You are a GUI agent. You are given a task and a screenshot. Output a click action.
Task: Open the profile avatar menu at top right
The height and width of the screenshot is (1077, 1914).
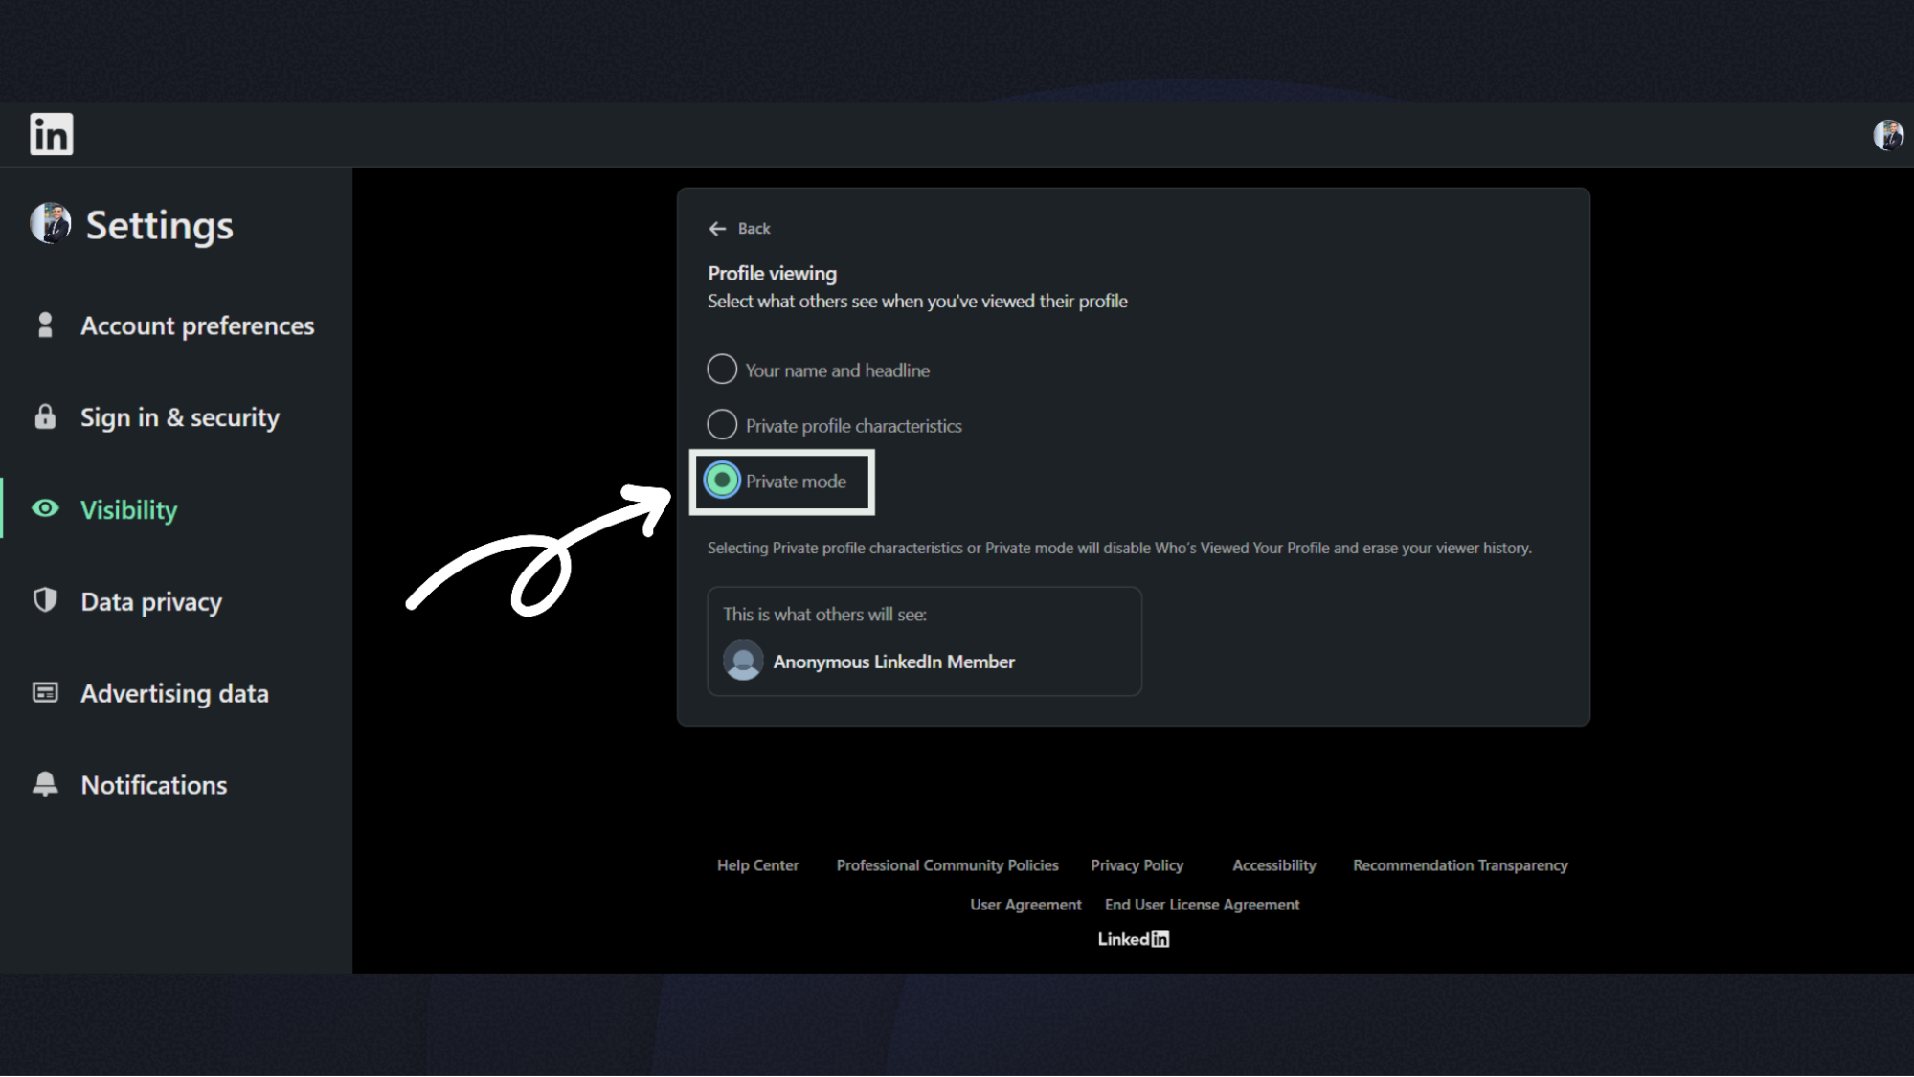[x=1885, y=134]
